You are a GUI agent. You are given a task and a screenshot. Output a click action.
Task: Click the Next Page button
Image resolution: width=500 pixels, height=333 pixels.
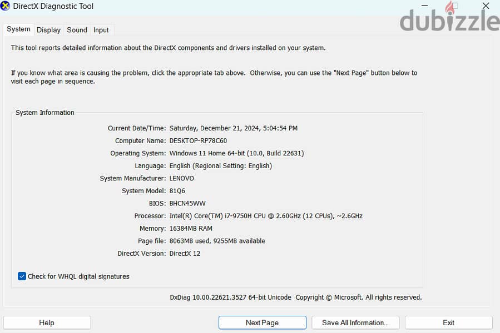262,322
